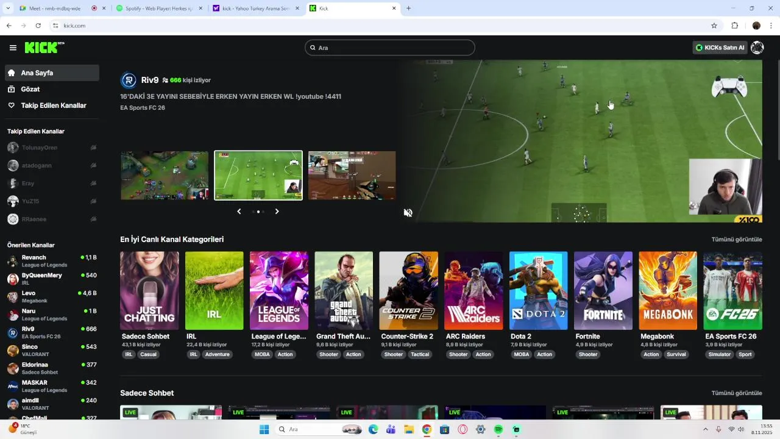This screenshot has height=439, width=780.
Task: Select the football stream thumbnail in carousel
Action: [258, 176]
